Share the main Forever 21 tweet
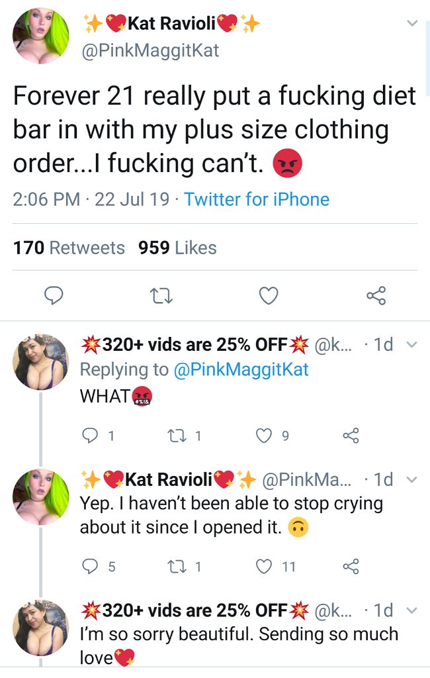This screenshot has width=430, height=678. click(376, 297)
